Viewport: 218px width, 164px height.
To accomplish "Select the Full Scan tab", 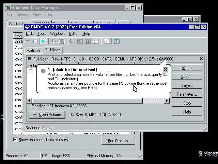I will click(53, 50).
